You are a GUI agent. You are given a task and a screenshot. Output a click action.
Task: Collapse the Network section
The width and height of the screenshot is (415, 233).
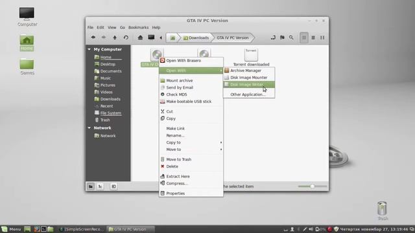pos(89,128)
